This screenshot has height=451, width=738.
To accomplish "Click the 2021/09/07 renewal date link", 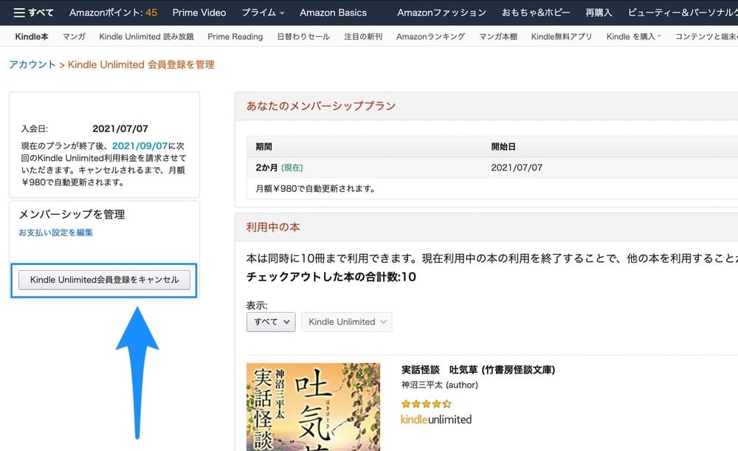I will click(x=140, y=146).
